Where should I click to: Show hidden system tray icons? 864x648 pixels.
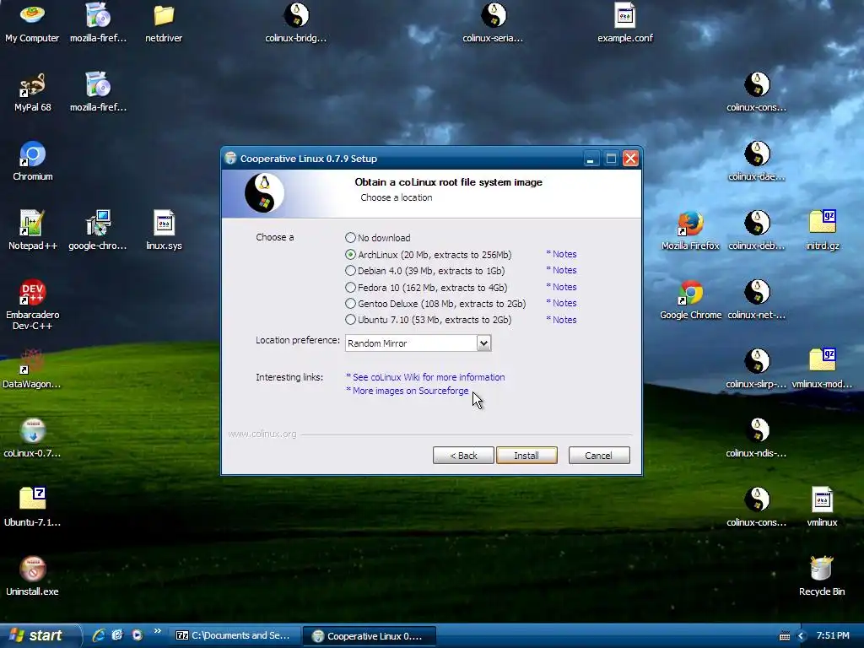[802, 636]
